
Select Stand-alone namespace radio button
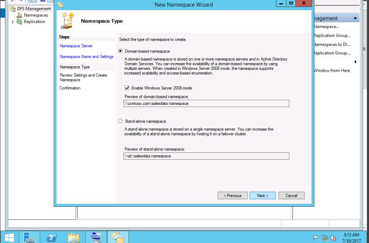point(120,121)
